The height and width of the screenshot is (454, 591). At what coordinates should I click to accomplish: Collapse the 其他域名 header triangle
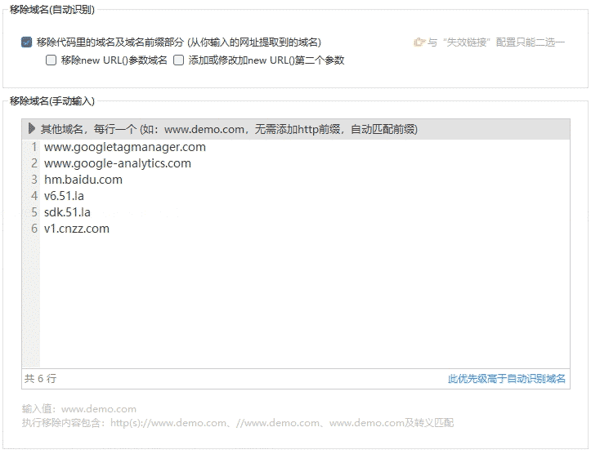[32, 129]
